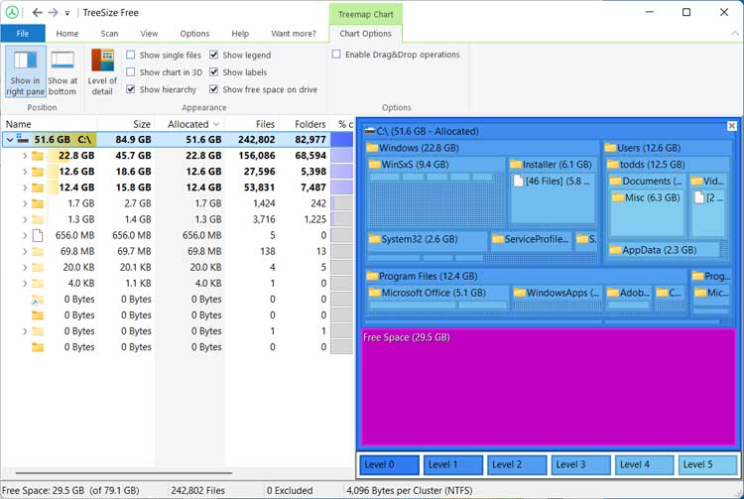
Task: Select the Chart Options tab
Action: point(365,34)
